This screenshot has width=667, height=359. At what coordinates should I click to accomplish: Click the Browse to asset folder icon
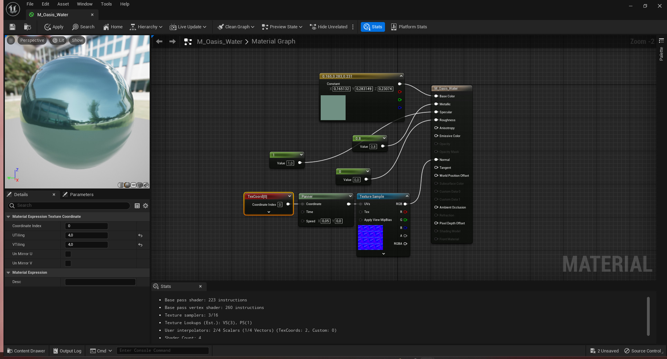click(x=28, y=27)
